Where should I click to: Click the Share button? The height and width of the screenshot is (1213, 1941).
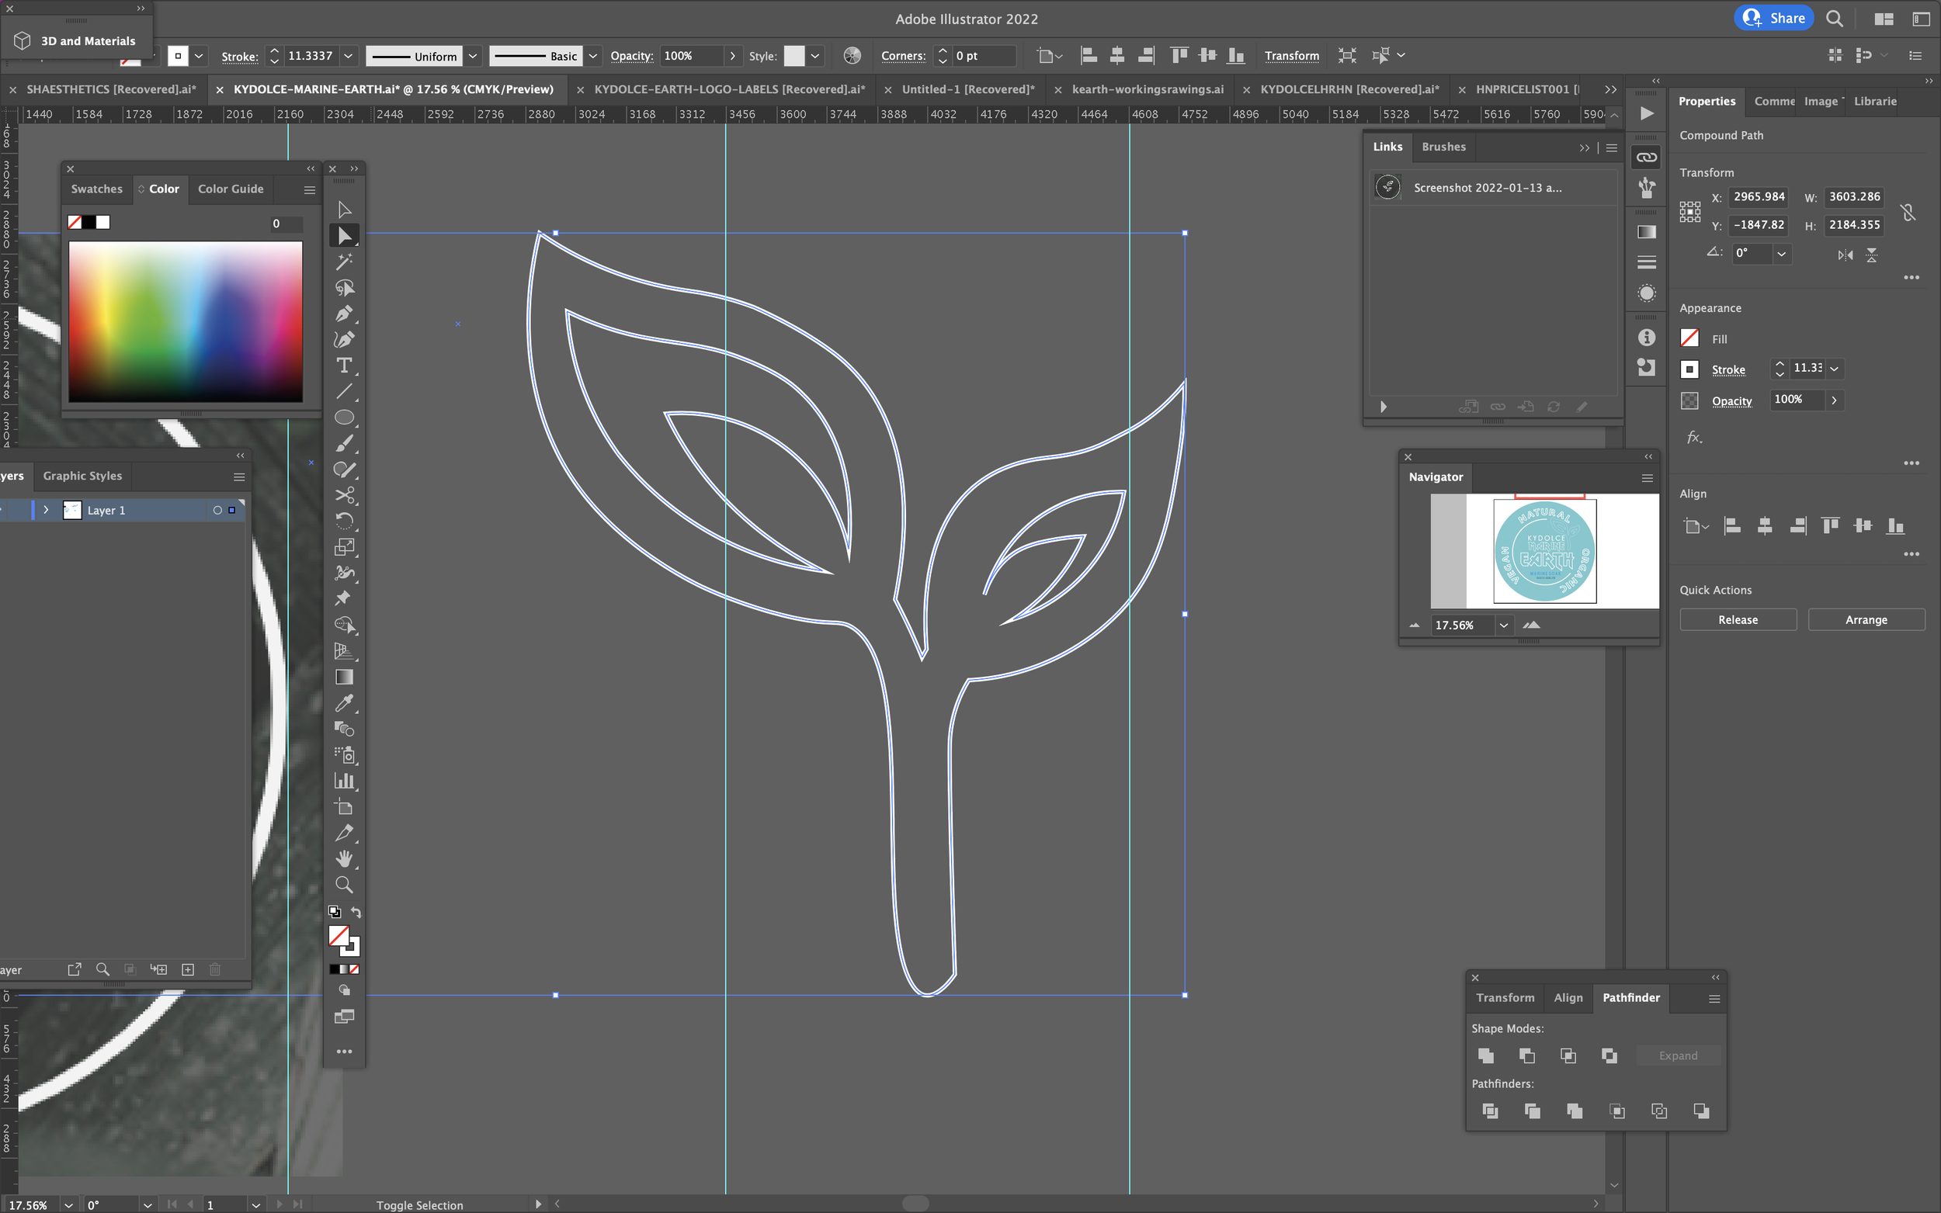(1773, 18)
